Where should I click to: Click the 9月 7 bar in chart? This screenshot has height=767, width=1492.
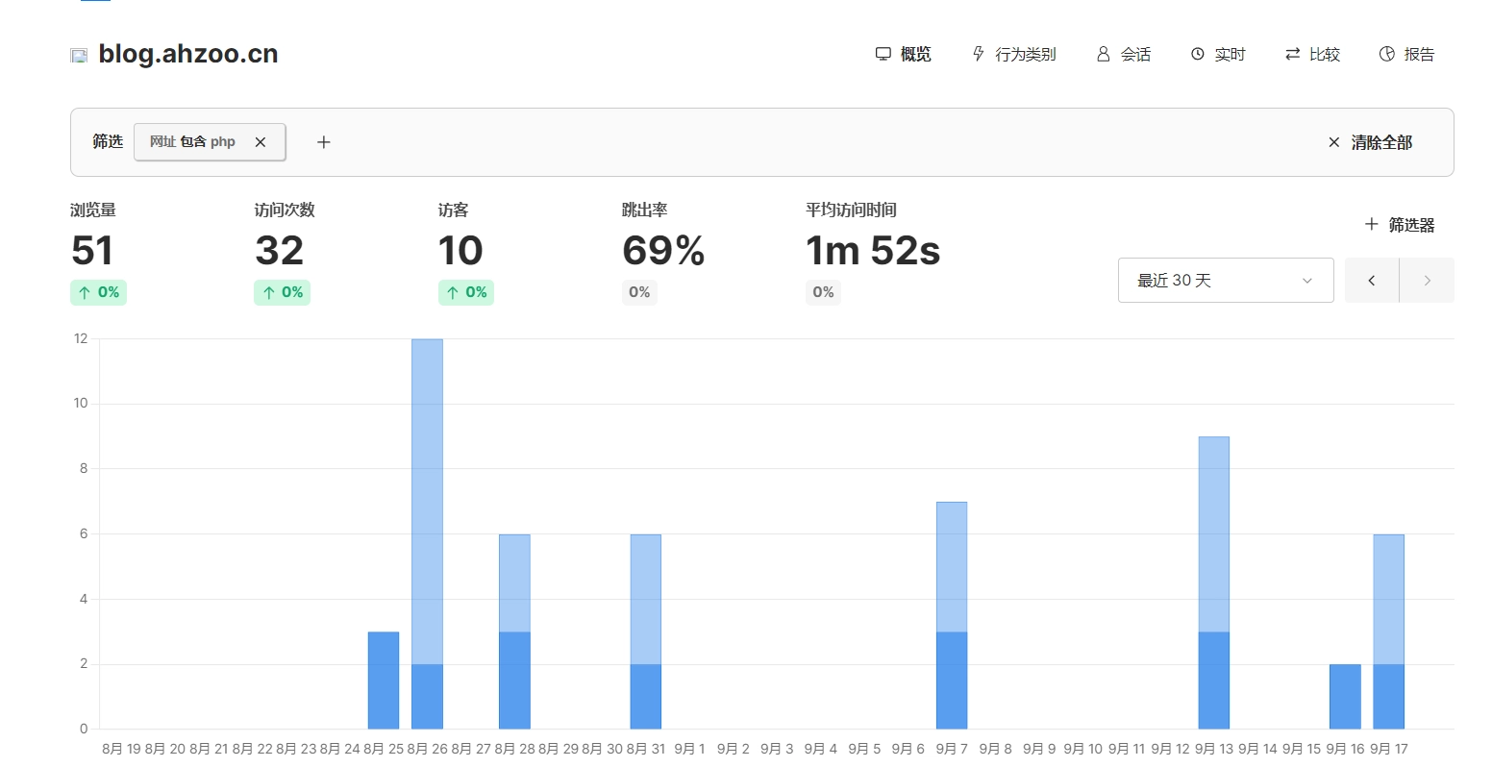click(952, 615)
